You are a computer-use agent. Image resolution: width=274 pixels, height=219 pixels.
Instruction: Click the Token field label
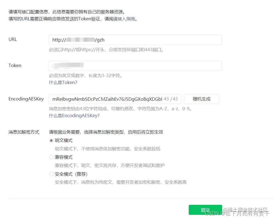point(14,65)
